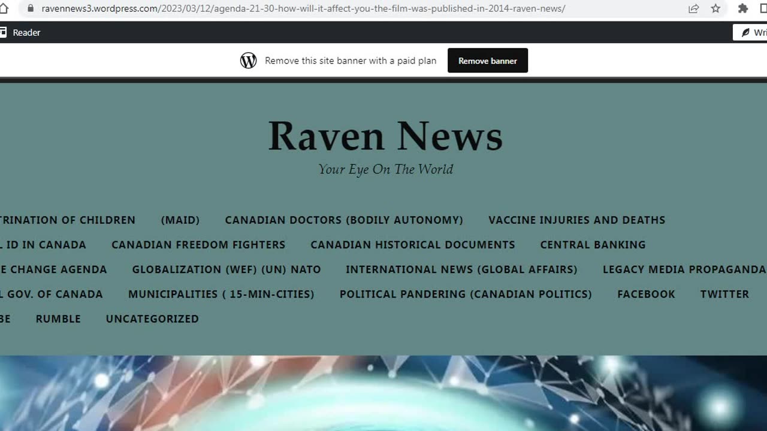The width and height of the screenshot is (767, 431).
Task: Click the site lock icon in address bar
Action: point(31,8)
